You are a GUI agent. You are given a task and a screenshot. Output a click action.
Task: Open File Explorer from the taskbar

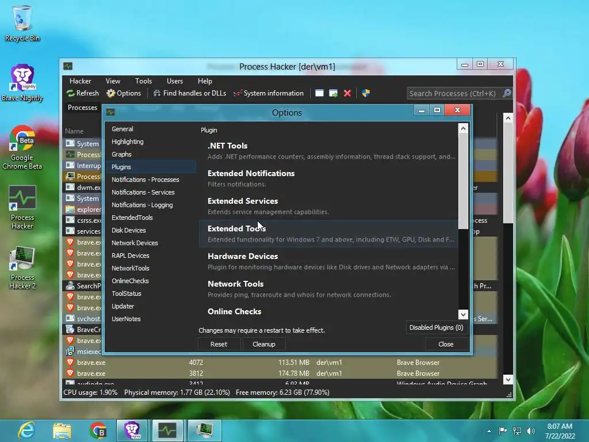(62, 430)
